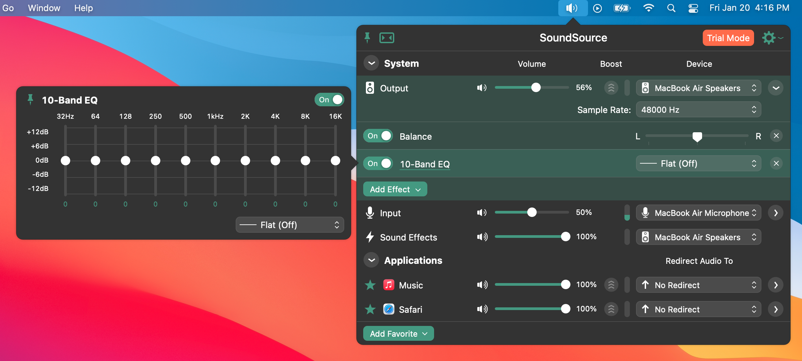
Task: Mute the Music app speaker icon
Action: click(482, 285)
